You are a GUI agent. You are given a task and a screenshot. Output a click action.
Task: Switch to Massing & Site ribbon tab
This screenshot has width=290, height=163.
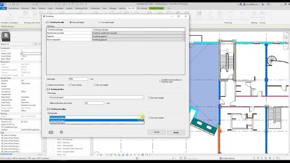pos(81,8)
